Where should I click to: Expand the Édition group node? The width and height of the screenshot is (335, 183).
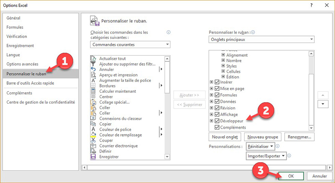click(223, 76)
